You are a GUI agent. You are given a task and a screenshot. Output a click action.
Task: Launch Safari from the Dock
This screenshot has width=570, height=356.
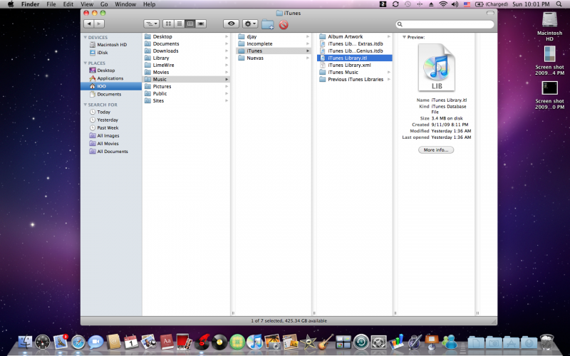78,342
